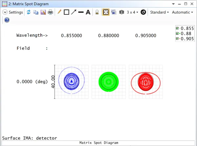The width and height of the screenshot is (197, 146).
Task: Expand the Settings panel chevron
Action: pos(5,12)
